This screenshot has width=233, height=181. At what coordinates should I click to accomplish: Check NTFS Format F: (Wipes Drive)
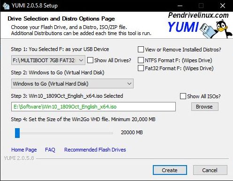pyautogui.click(x=141, y=60)
